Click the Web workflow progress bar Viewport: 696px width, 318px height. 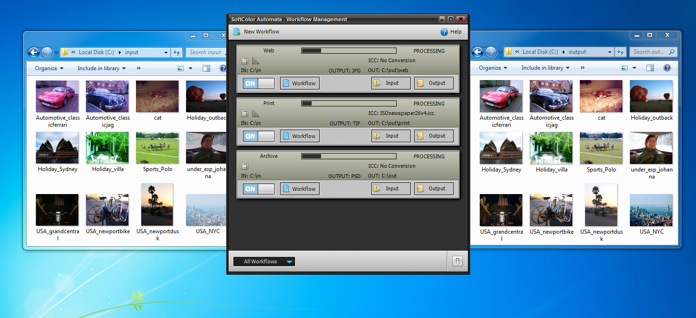(349, 50)
